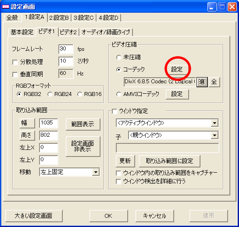
Task: Close the 設定画面 window
Action: (x=232, y=7)
